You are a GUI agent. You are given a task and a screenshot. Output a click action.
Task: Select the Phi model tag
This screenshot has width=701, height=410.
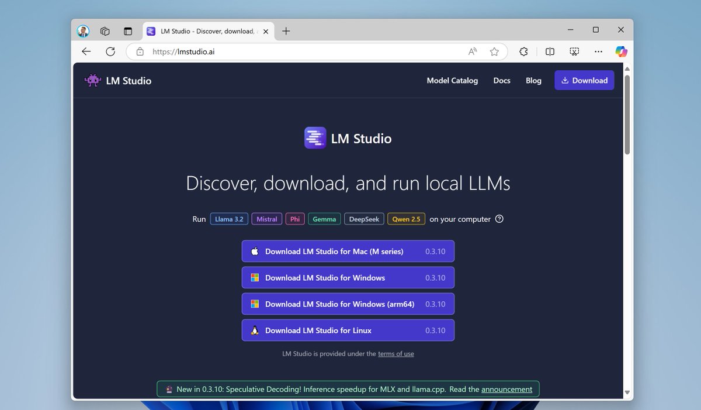click(x=295, y=219)
